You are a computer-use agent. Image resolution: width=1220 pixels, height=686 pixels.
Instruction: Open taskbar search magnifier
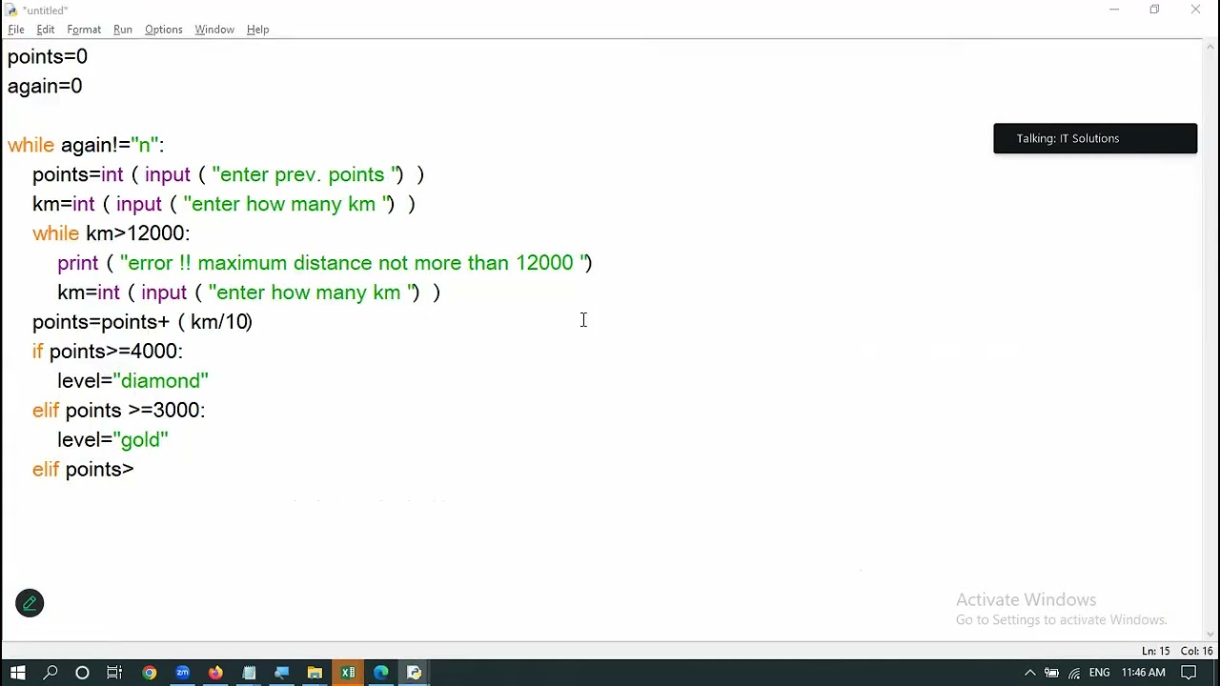tap(51, 673)
